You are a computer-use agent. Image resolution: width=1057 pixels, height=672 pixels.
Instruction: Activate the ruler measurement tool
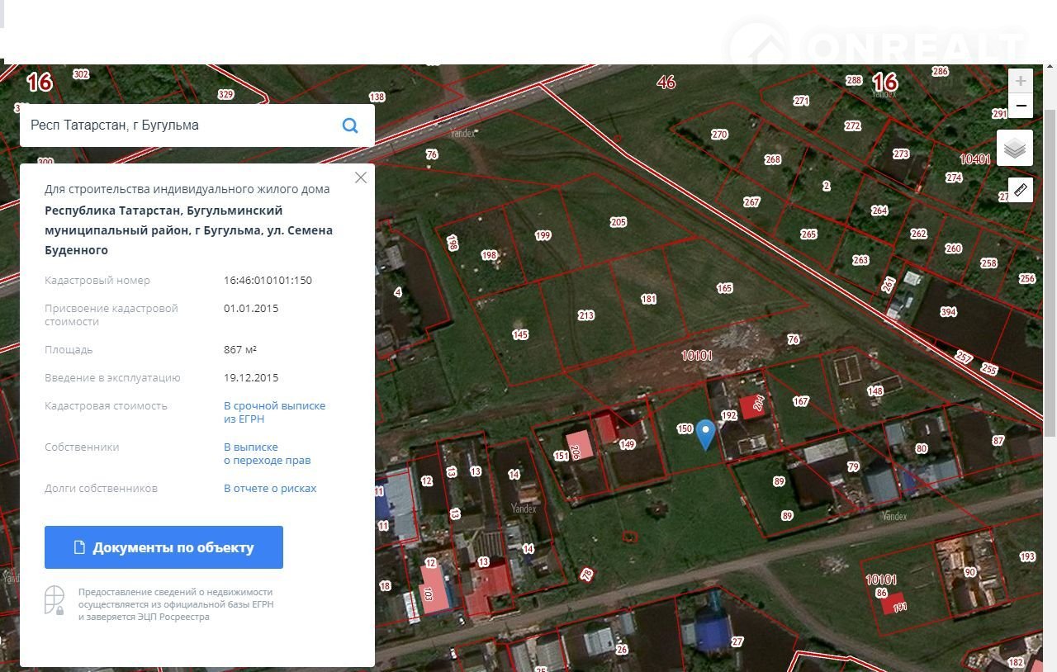pyautogui.click(x=1021, y=190)
